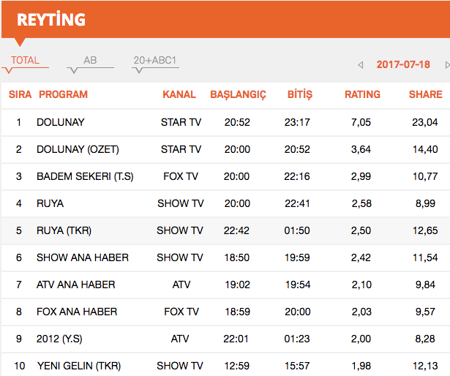Switch to the AB ratings tab
This screenshot has height=376, width=450.
[x=90, y=61]
